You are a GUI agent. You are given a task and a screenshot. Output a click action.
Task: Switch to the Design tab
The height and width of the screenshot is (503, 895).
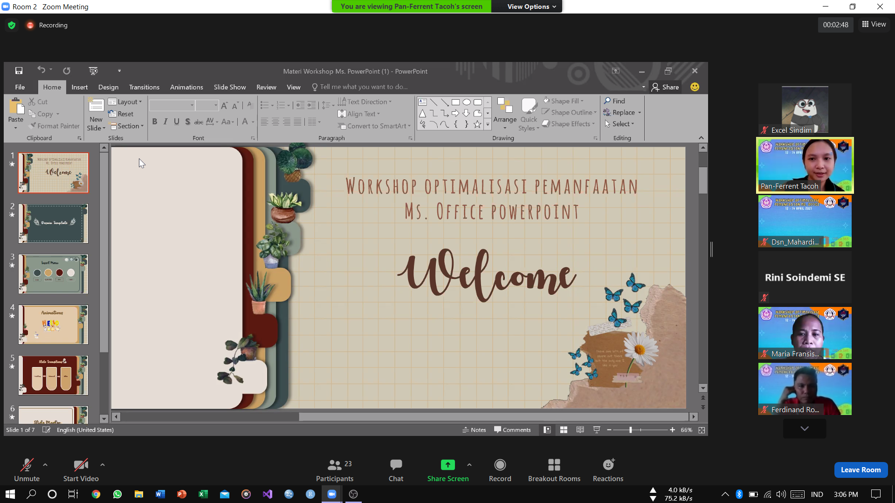coord(108,87)
